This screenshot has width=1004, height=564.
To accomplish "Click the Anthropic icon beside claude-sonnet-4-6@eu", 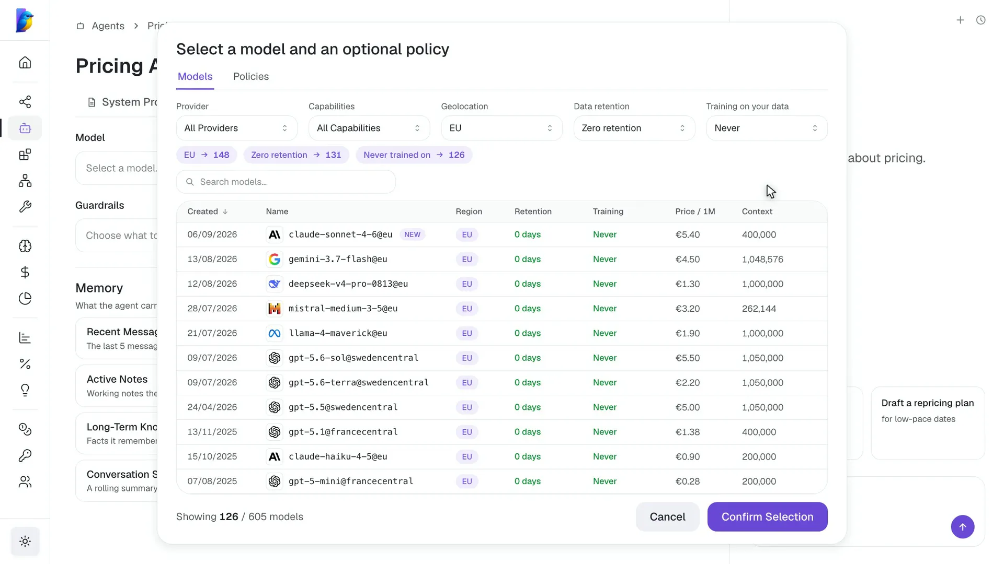I will (275, 234).
